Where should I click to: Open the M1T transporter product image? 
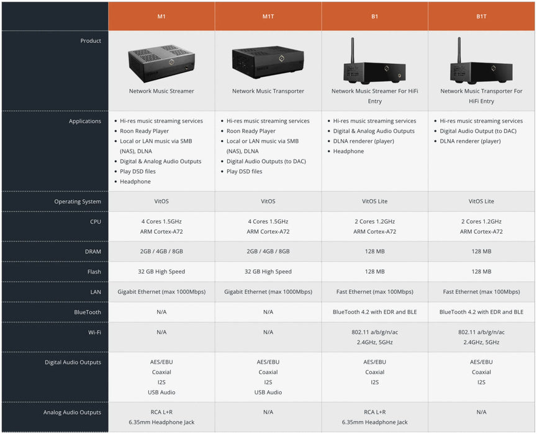[268, 61]
